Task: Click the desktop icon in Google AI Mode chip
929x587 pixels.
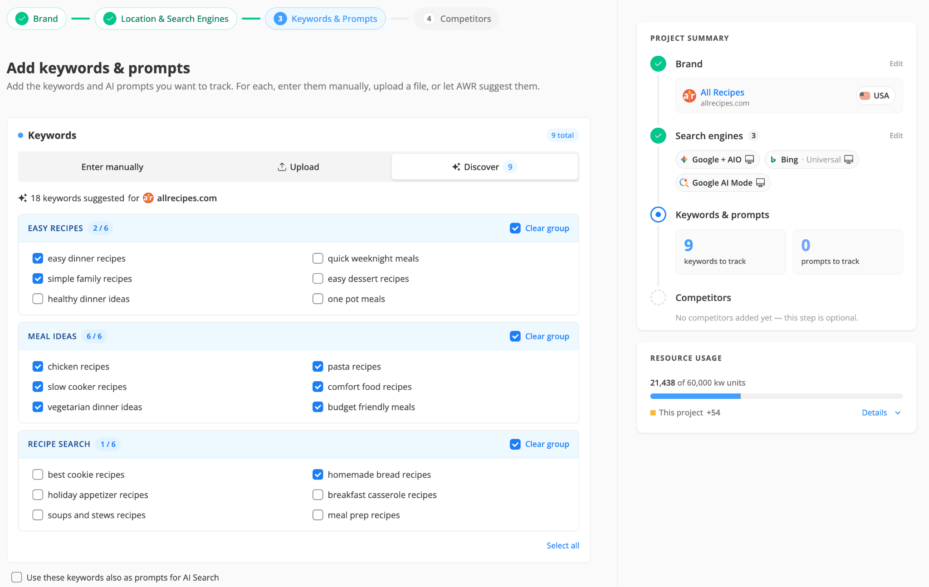Action: pos(761,183)
